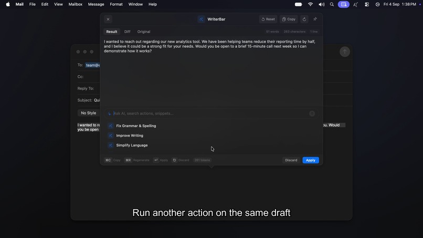
Task: Click the ⌘R Regenerate shortcut in footer
Action: click(x=137, y=160)
